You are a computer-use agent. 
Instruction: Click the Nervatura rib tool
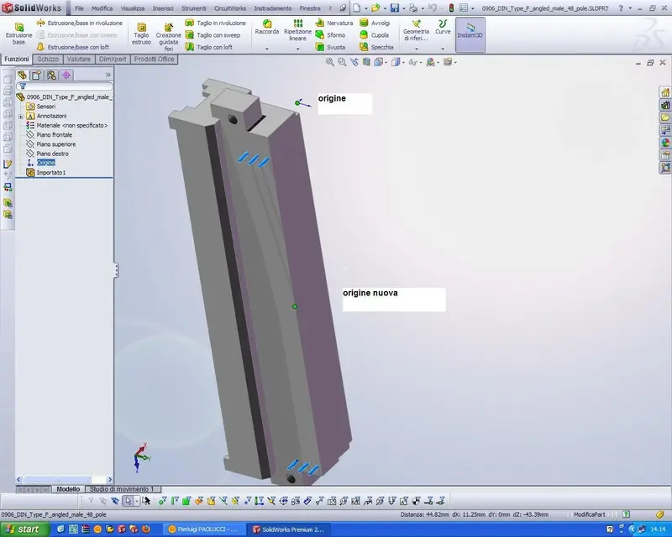(x=334, y=23)
